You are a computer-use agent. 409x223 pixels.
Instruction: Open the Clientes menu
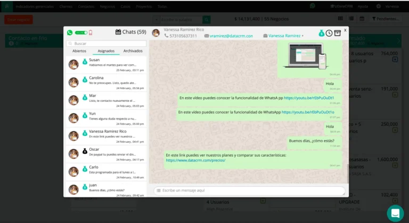coord(66,6)
